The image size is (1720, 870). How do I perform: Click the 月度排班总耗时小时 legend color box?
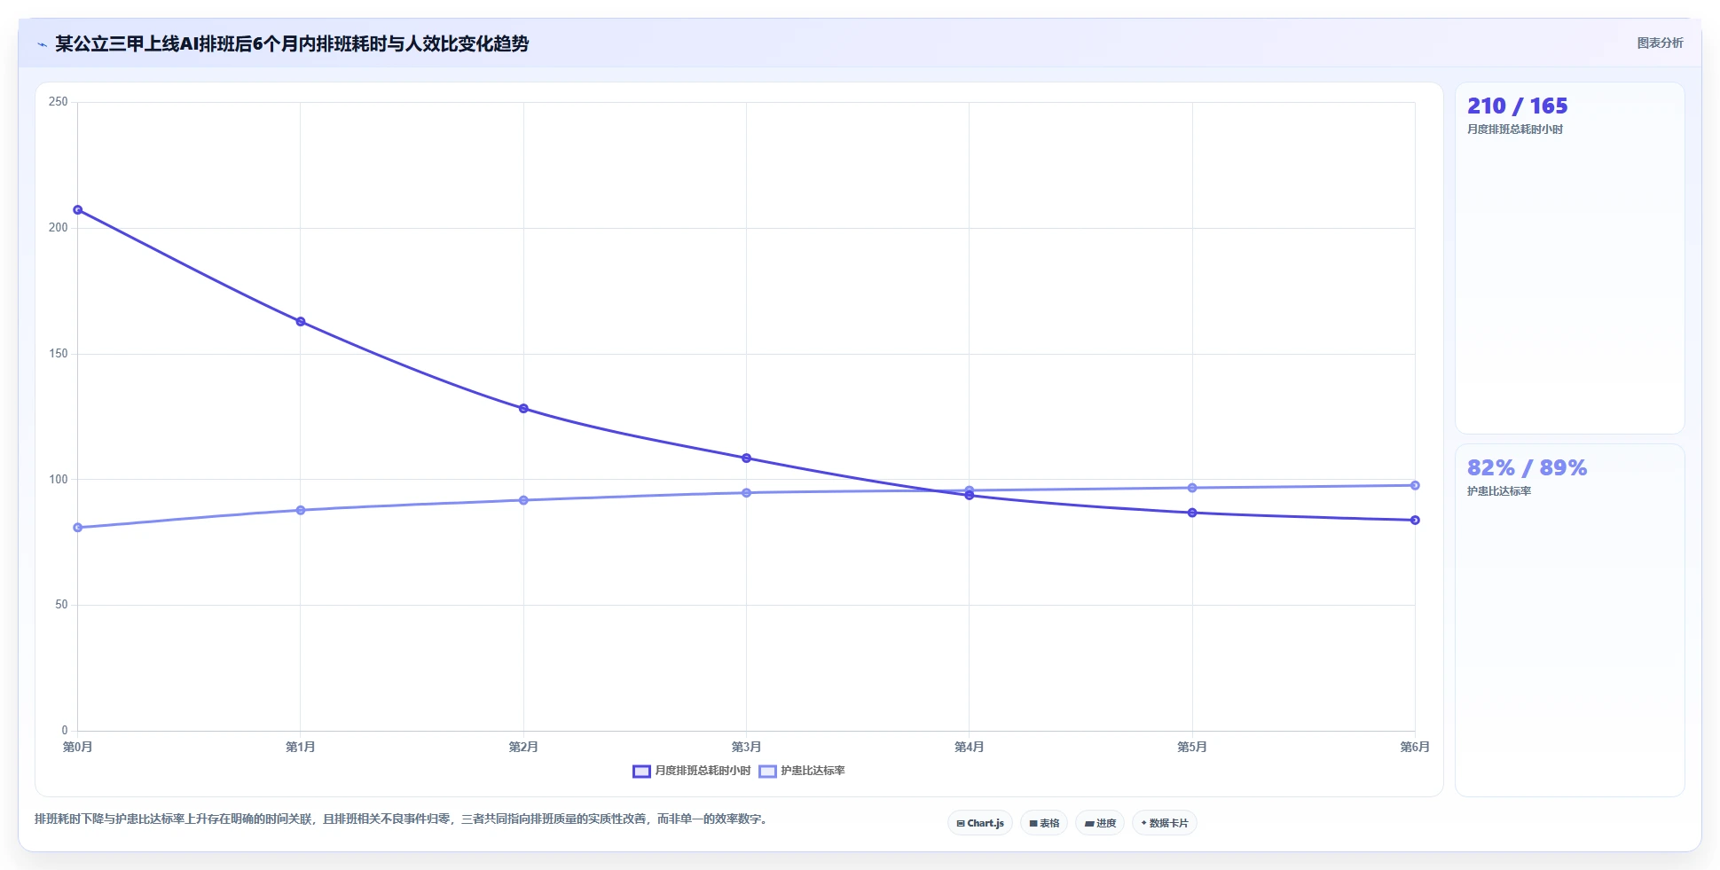point(641,772)
